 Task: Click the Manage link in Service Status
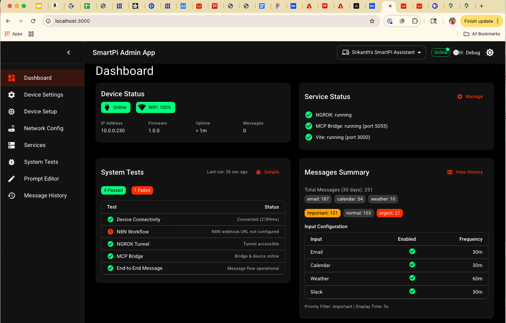pos(470,97)
